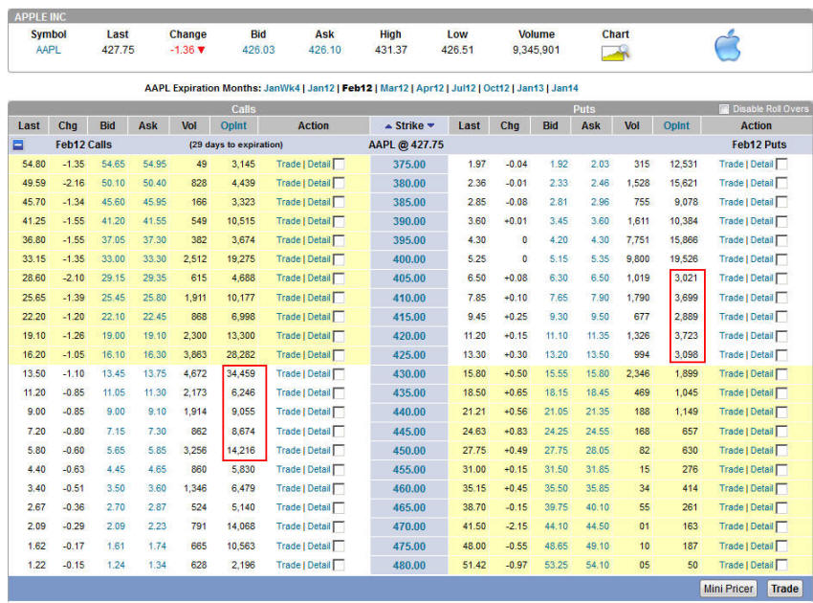The height and width of the screenshot is (603, 813).
Task: Tick the call checkbox on 480.00 row
Action: pos(339,565)
